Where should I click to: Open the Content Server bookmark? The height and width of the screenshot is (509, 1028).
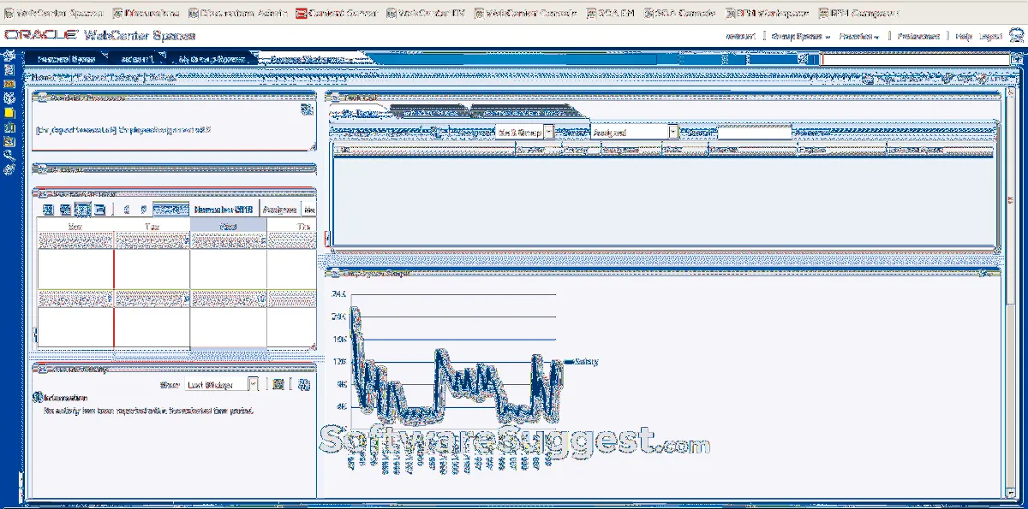point(336,14)
